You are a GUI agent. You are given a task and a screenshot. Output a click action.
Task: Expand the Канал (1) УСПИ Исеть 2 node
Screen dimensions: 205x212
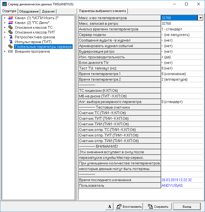pyautogui.click(x=5, y=18)
